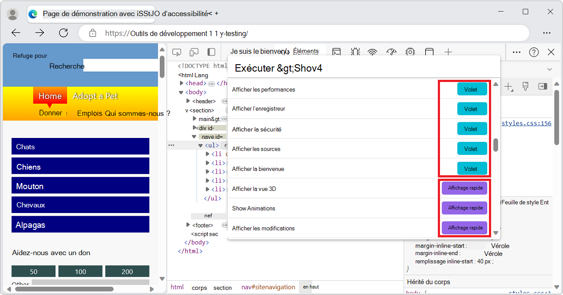Image resolution: width=563 pixels, height=295 pixels.
Task: Open the Console panel icon
Action: [337, 52]
